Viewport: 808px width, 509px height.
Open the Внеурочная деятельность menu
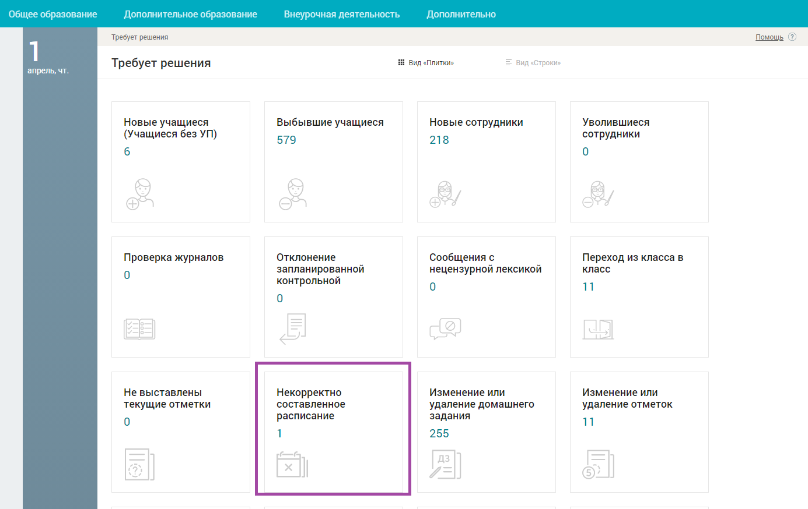coord(342,14)
